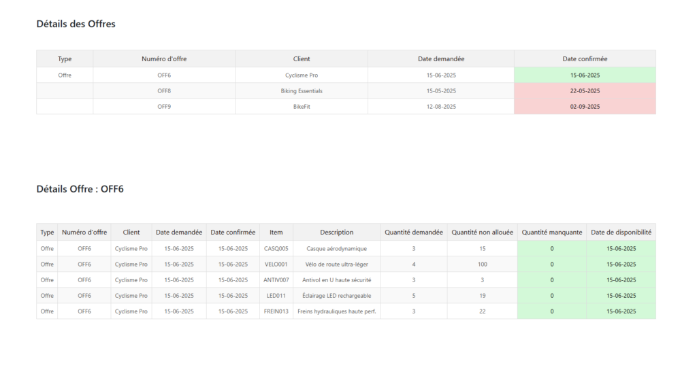Click the red 22-05-2025 confirmed date cell

pyautogui.click(x=585, y=90)
